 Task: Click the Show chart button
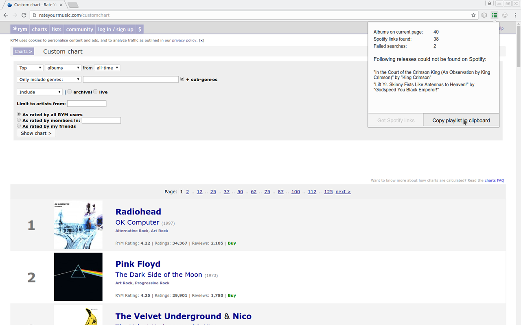tap(36, 133)
